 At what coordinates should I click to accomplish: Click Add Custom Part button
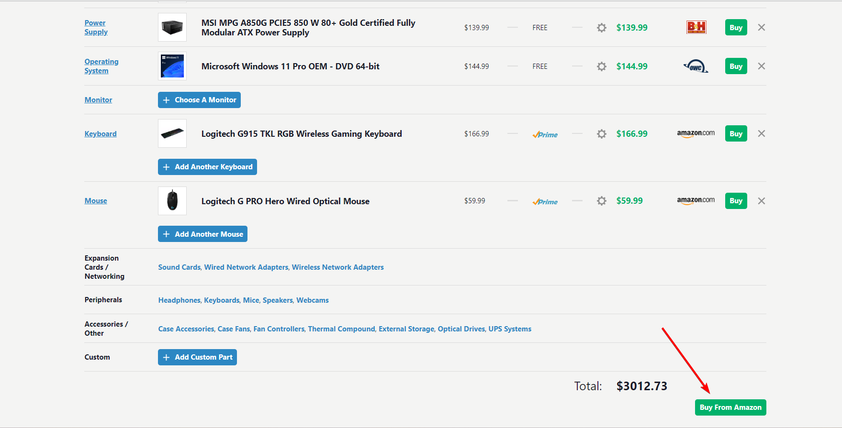(x=197, y=357)
